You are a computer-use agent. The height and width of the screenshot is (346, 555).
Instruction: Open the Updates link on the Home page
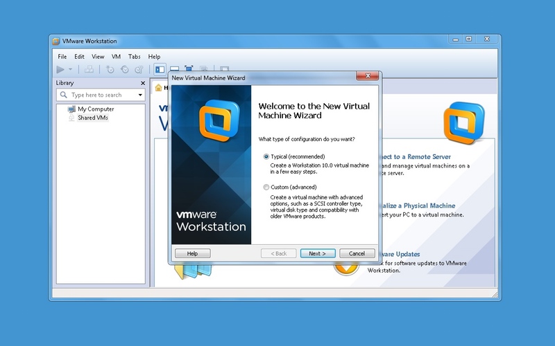[401, 254]
